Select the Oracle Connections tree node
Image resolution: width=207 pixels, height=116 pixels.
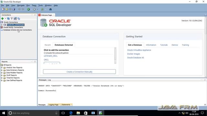click(x=11, y=22)
